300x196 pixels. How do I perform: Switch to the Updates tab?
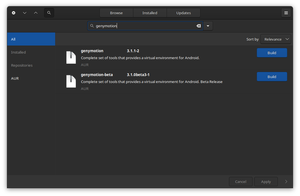click(184, 13)
